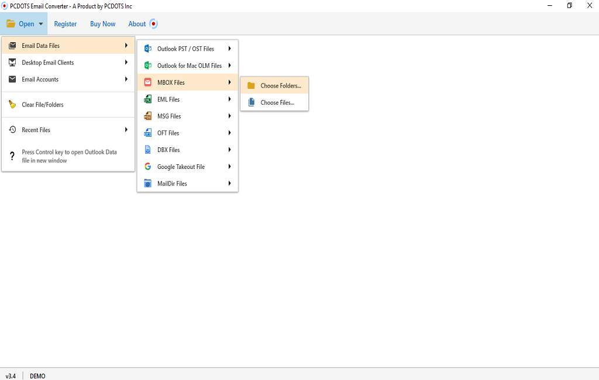Viewport: 599px width, 380px height.
Task: Expand the Outlook PST / OST submenu arrow
Action: 229,49
